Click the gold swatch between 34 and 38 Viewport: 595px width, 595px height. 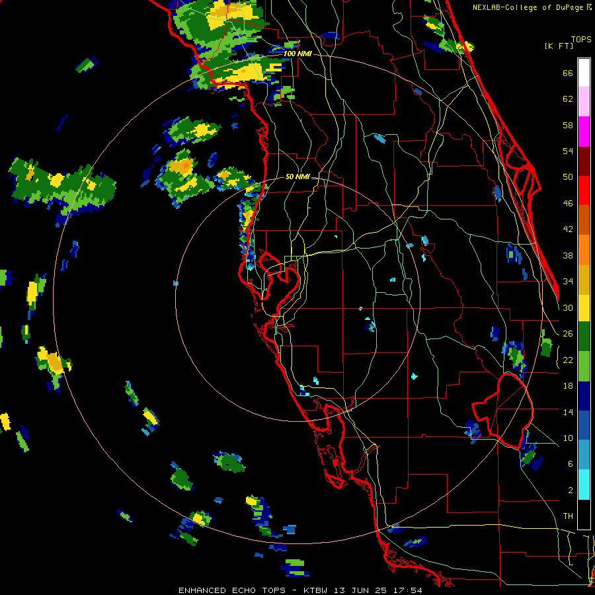584,279
